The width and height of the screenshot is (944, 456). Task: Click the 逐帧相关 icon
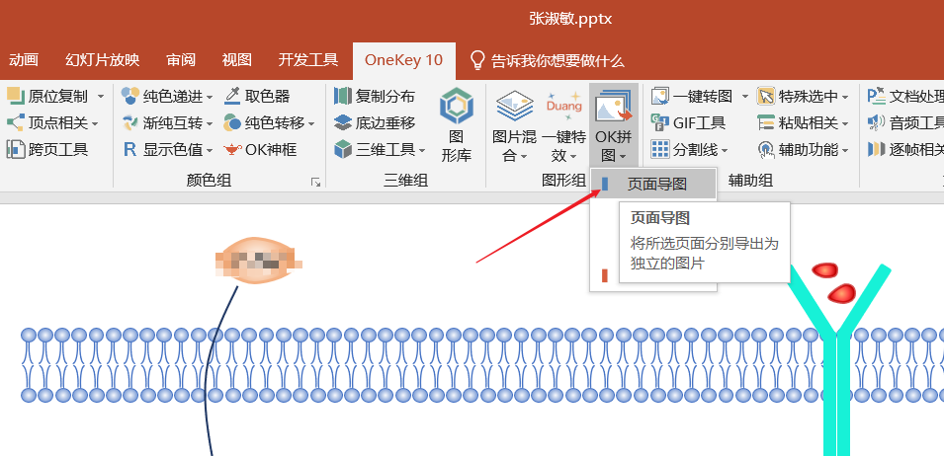coord(877,150)
